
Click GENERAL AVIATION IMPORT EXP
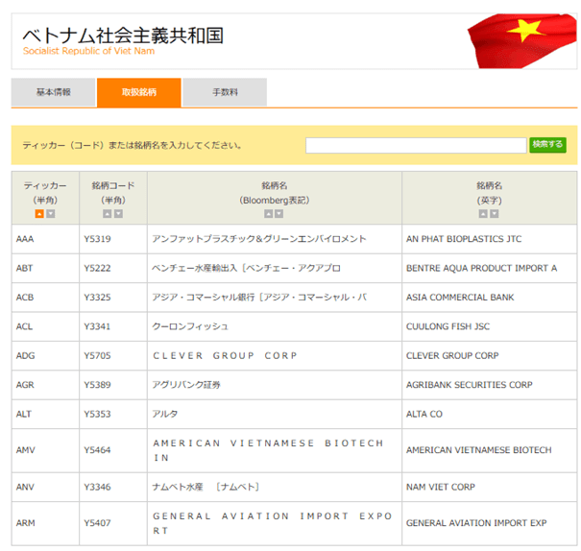click(x=476, y=523)
